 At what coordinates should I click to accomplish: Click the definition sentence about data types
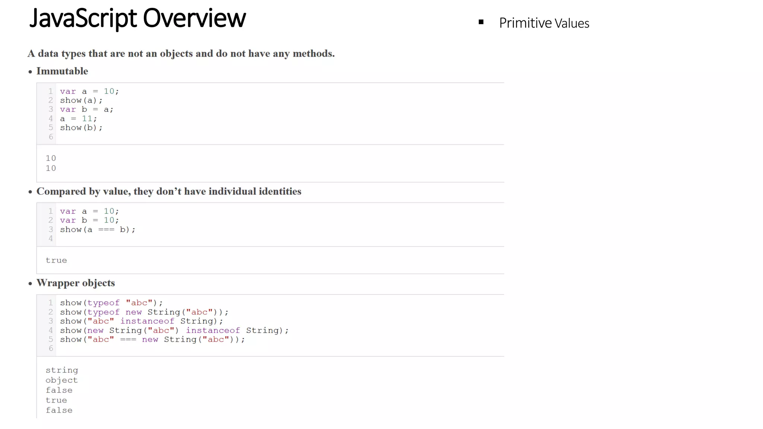181,54
